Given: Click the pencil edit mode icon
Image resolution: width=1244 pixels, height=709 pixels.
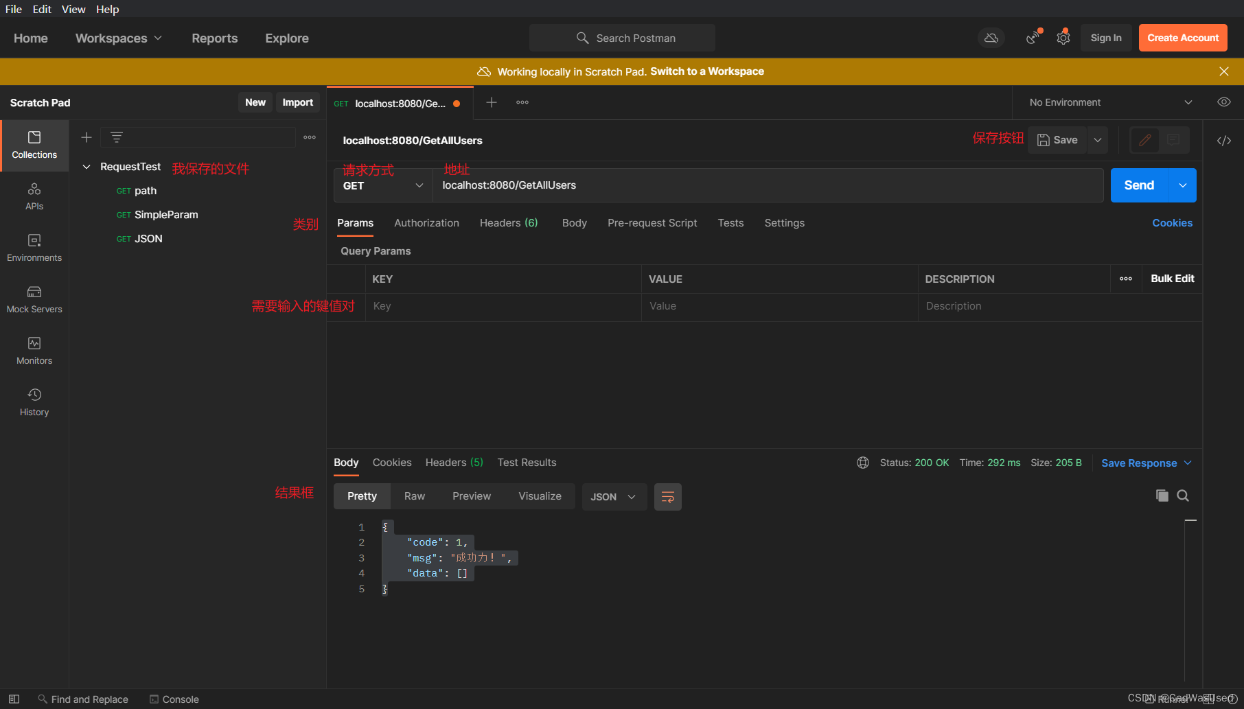Looking at the screenshot, I should point(1145,140).
